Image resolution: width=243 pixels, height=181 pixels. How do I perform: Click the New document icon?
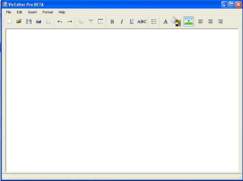pos(9,21)
